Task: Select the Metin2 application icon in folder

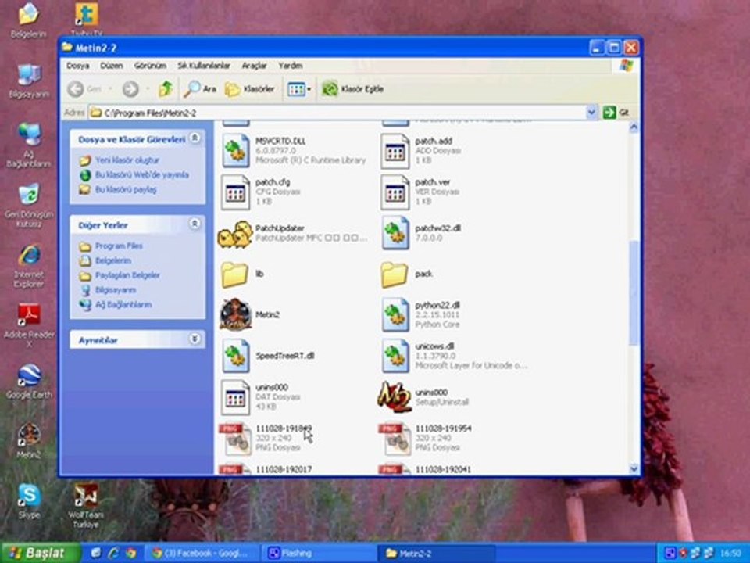Action: point(235,314)
